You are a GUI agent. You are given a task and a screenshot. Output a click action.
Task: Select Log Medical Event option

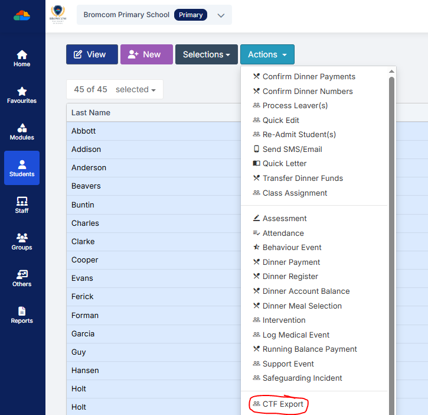(296, 335)
